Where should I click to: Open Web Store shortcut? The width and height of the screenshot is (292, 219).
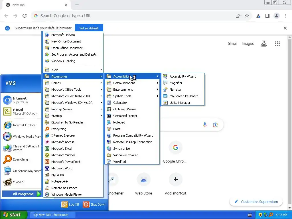coord(143,184)
